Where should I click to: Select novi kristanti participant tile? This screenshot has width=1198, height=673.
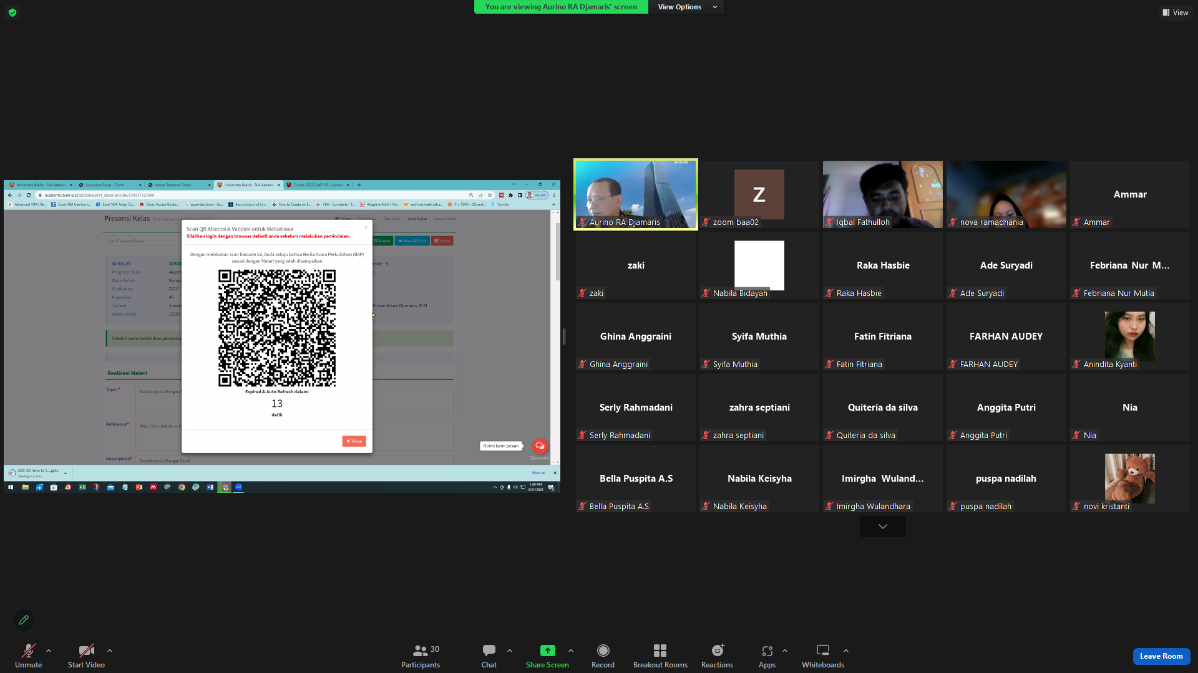point(1130,479)
